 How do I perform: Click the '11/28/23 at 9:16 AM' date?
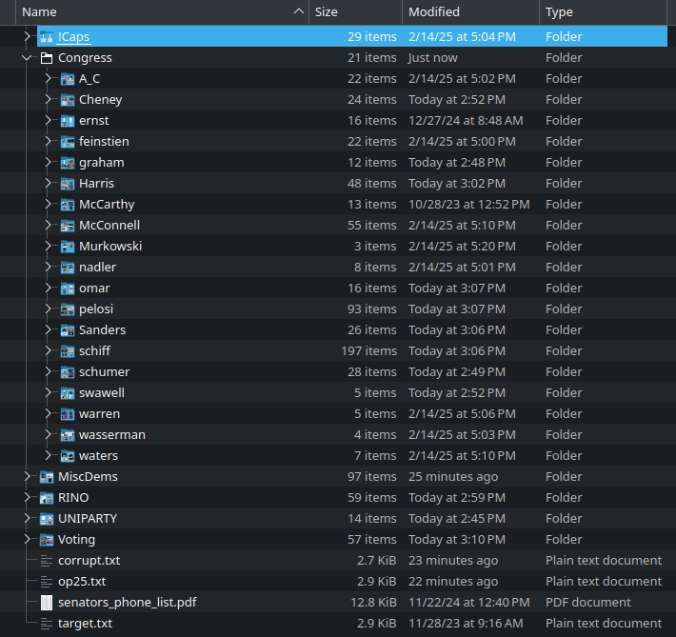coord(466,624)
